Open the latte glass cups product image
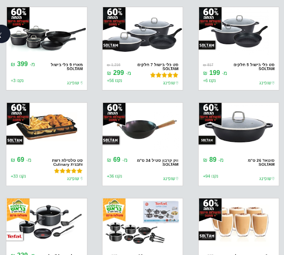The width and height of the screenshot is (284, 255). point(240,221)
